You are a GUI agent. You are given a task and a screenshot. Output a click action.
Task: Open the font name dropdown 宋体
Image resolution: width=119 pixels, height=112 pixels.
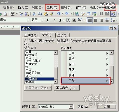tap(29, 20)
